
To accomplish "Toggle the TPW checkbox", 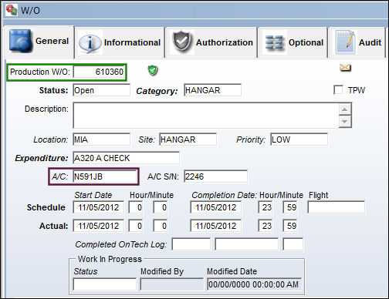I will [338, 90].
